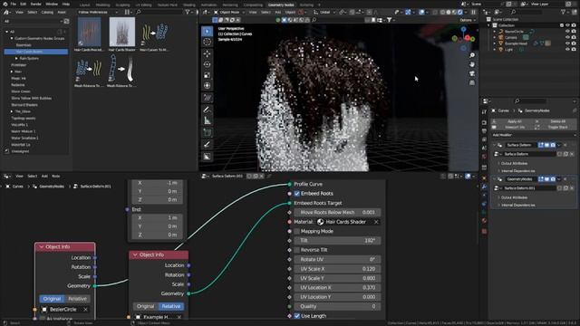Screen dimensions: 580x326
Task: Open the Output properties tab icon
Action: (x=484, y=131)
